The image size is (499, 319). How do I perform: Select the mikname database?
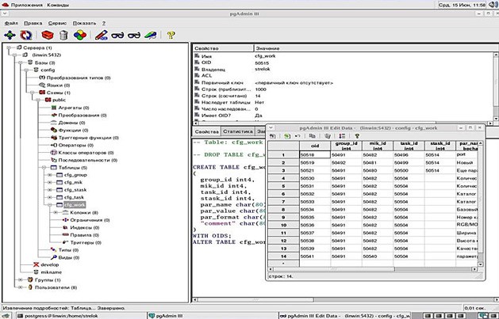tap(52, 272)
